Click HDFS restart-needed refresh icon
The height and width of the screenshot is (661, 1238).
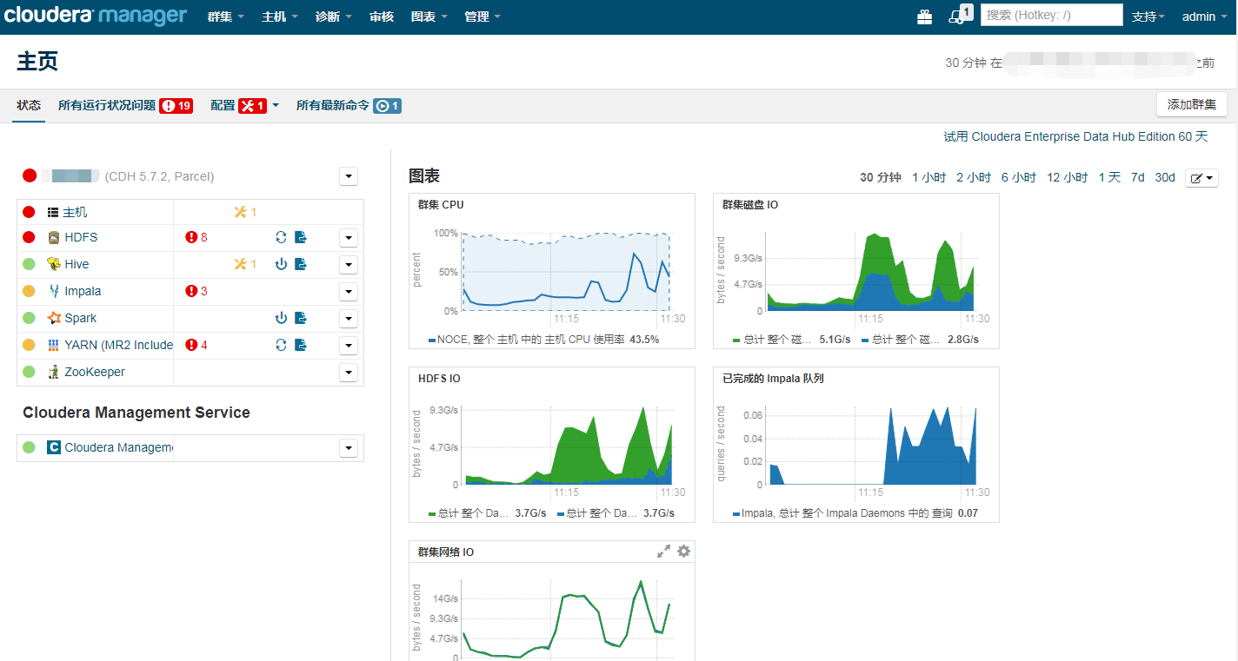point(281,237)
